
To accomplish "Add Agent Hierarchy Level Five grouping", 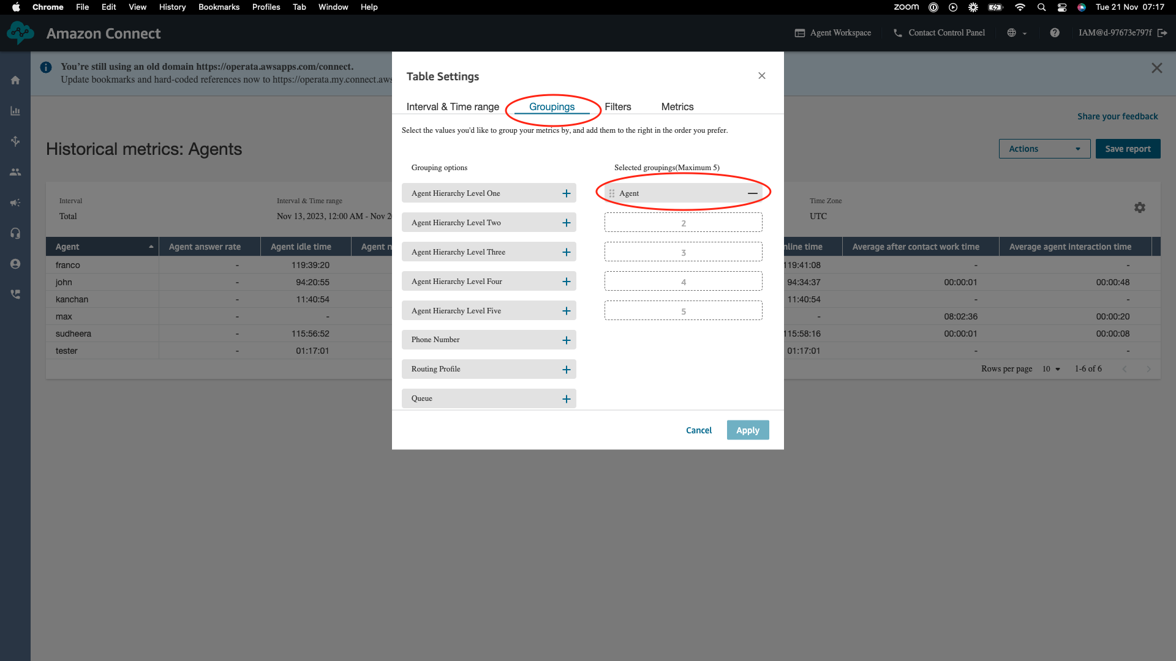I will pos(567,311).
